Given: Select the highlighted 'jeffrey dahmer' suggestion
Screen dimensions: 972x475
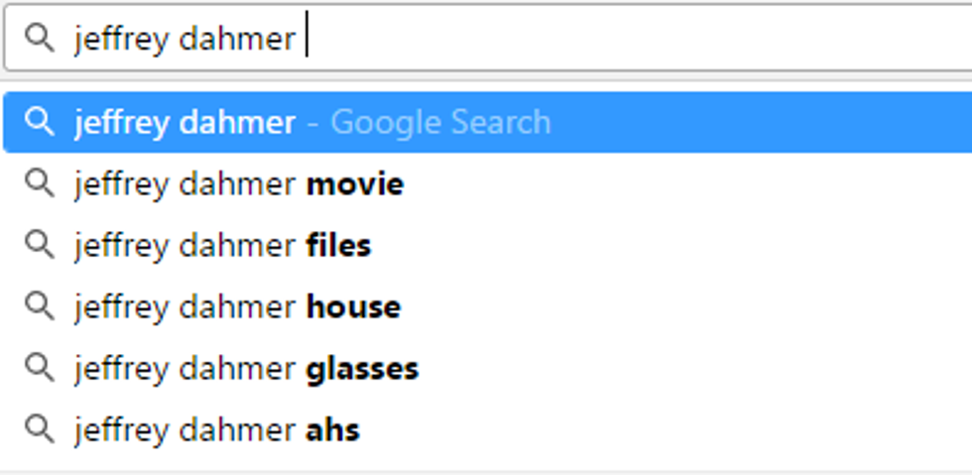Looking at the screenshot, I should pyautogui.click(x=184, y=122).
